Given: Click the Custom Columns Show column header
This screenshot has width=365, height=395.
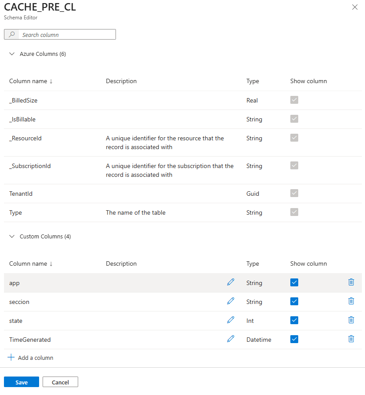Looking at the screenshot, I should pos(308,263).
